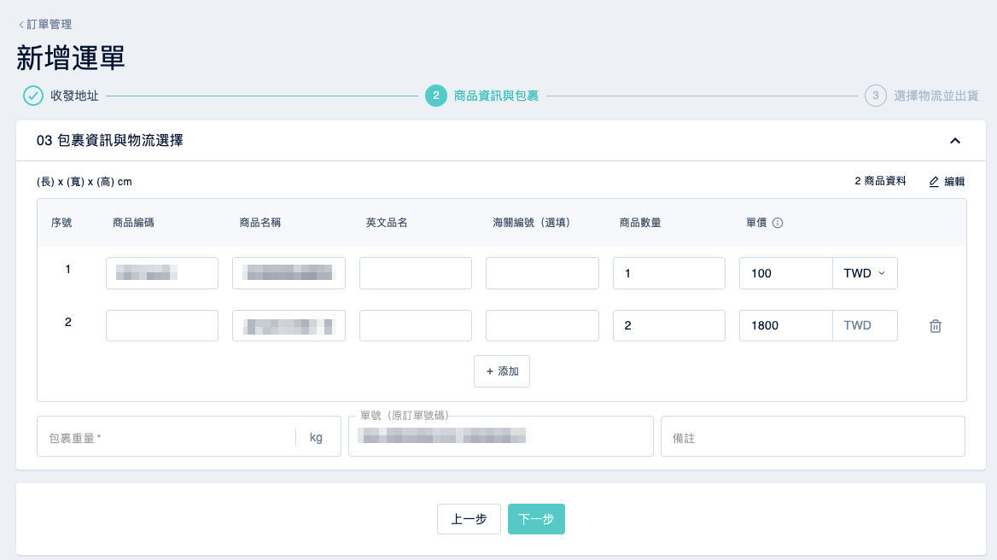Focus row 1 商品名稱 field
Screen dimensions: 997x560
tap(289, 273)
